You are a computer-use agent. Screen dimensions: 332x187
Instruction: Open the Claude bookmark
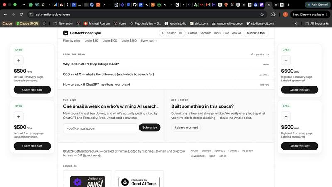click(7, 24)
